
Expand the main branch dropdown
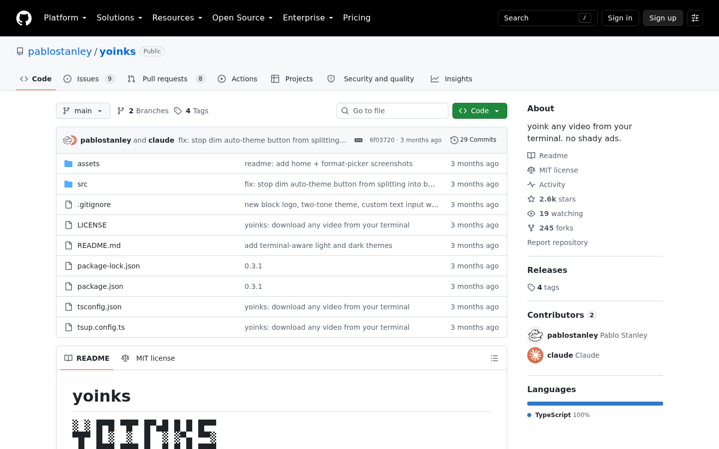tap(83, 111)
